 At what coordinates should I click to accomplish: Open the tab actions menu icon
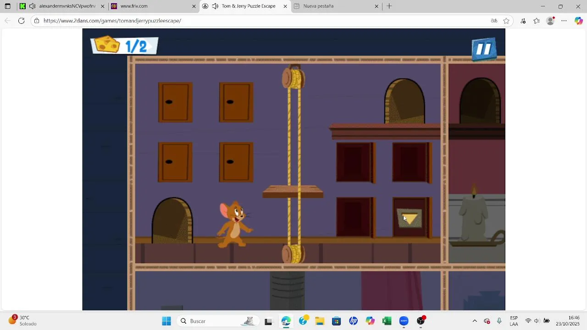coord(8,6)
